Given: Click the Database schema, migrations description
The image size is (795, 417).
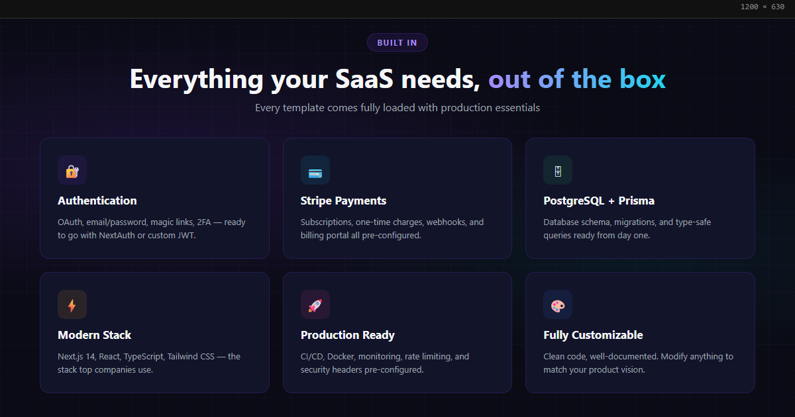Looking at the screenshot, I should (627, 228).
